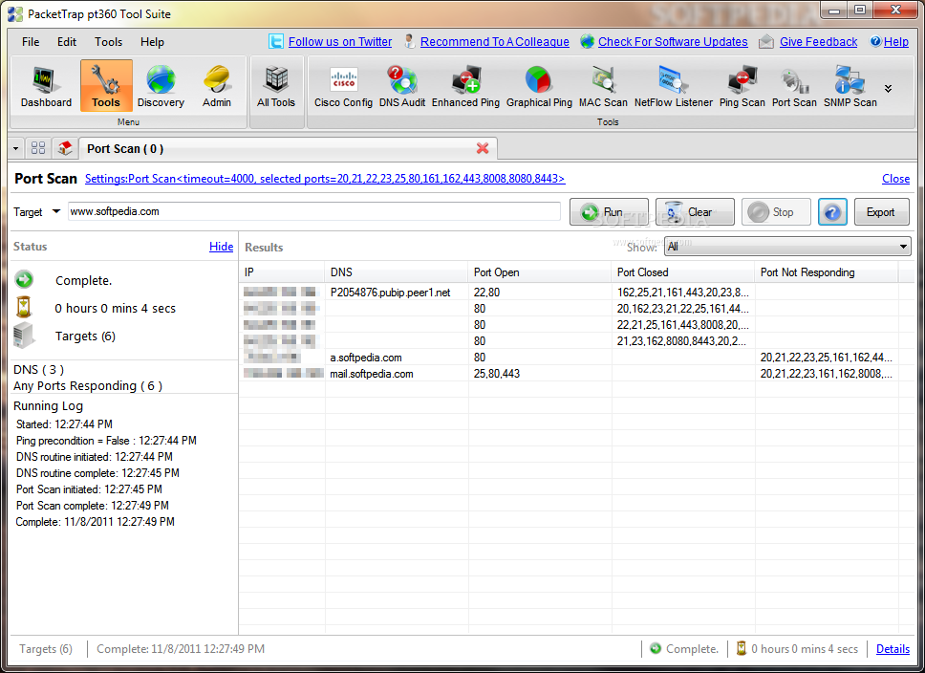Launch the SNMP Scan tool

[x=850, y=86]
